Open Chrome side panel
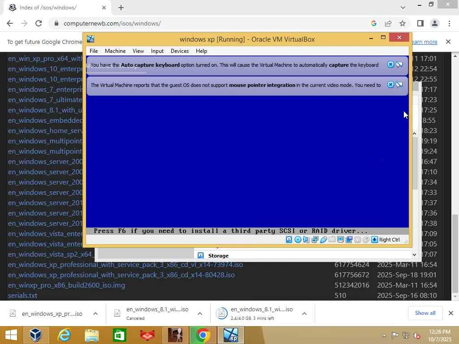 420,23
